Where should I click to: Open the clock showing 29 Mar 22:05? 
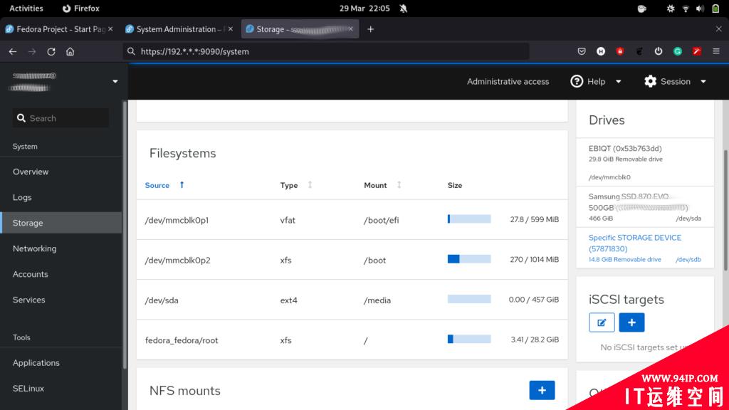[364, 9]
